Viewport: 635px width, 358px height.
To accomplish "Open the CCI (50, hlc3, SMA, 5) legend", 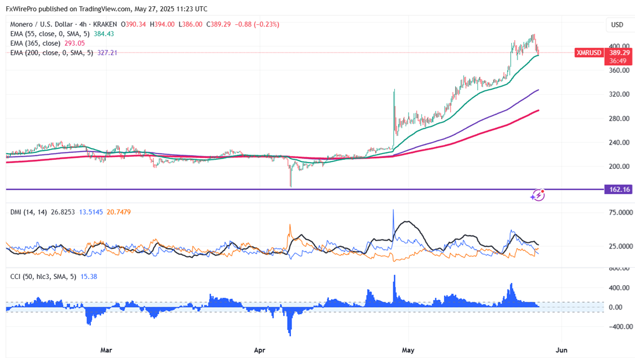I will [x=43, y=277].
